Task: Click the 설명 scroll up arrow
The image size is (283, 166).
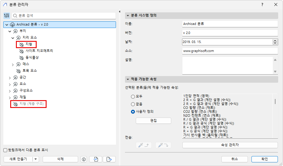Action: [275, 60]
